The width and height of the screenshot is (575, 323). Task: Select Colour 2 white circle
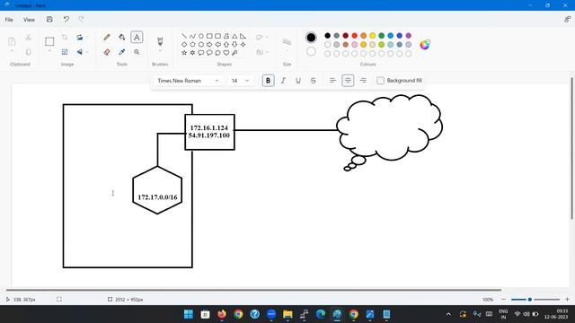point(311,52)
